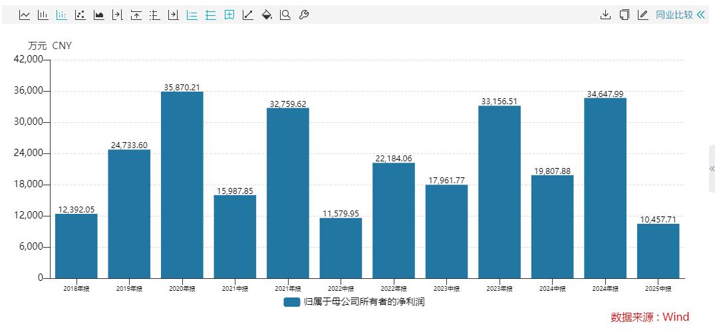Toggle the legend list display icon
715x336 pixels.
pyautogui.click(x=192, y=15)
